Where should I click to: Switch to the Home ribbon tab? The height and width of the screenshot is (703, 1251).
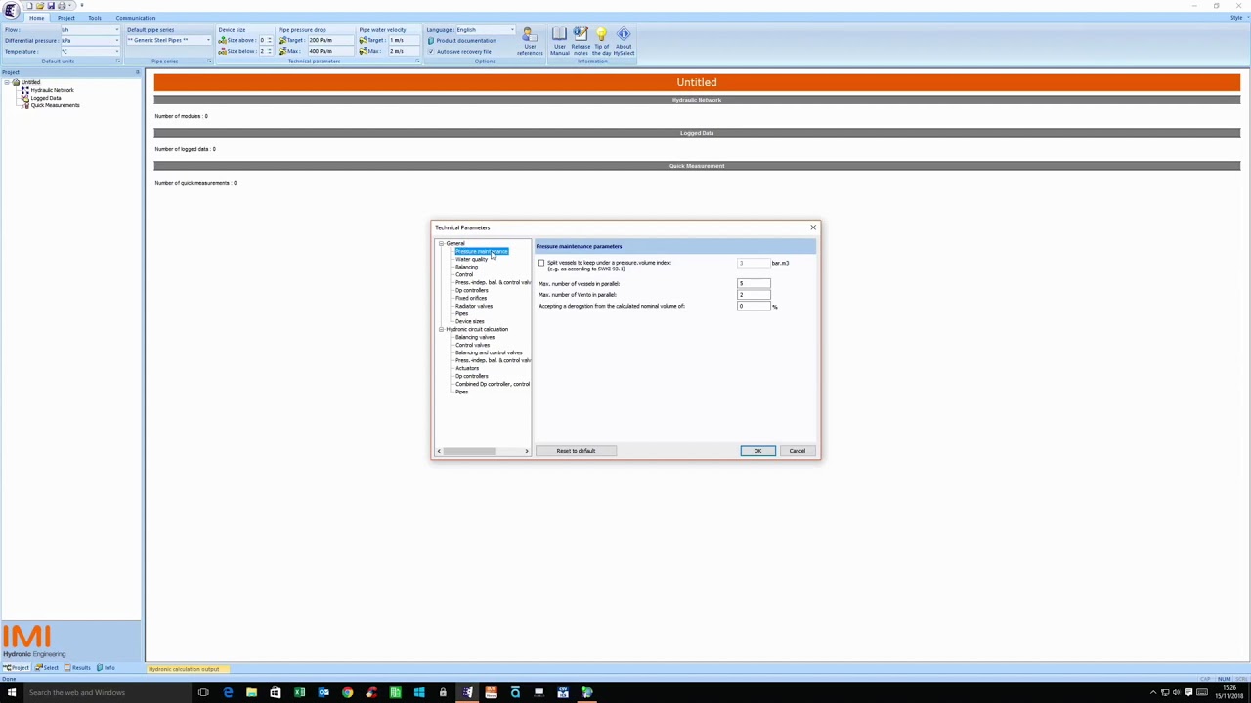coord(36,18)
